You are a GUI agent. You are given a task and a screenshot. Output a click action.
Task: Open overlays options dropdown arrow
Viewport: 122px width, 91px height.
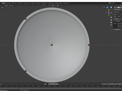[113, 7]
